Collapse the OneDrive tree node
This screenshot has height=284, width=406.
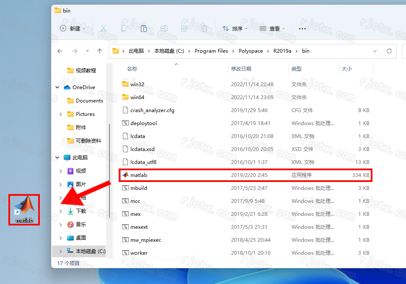click(57, 87)
